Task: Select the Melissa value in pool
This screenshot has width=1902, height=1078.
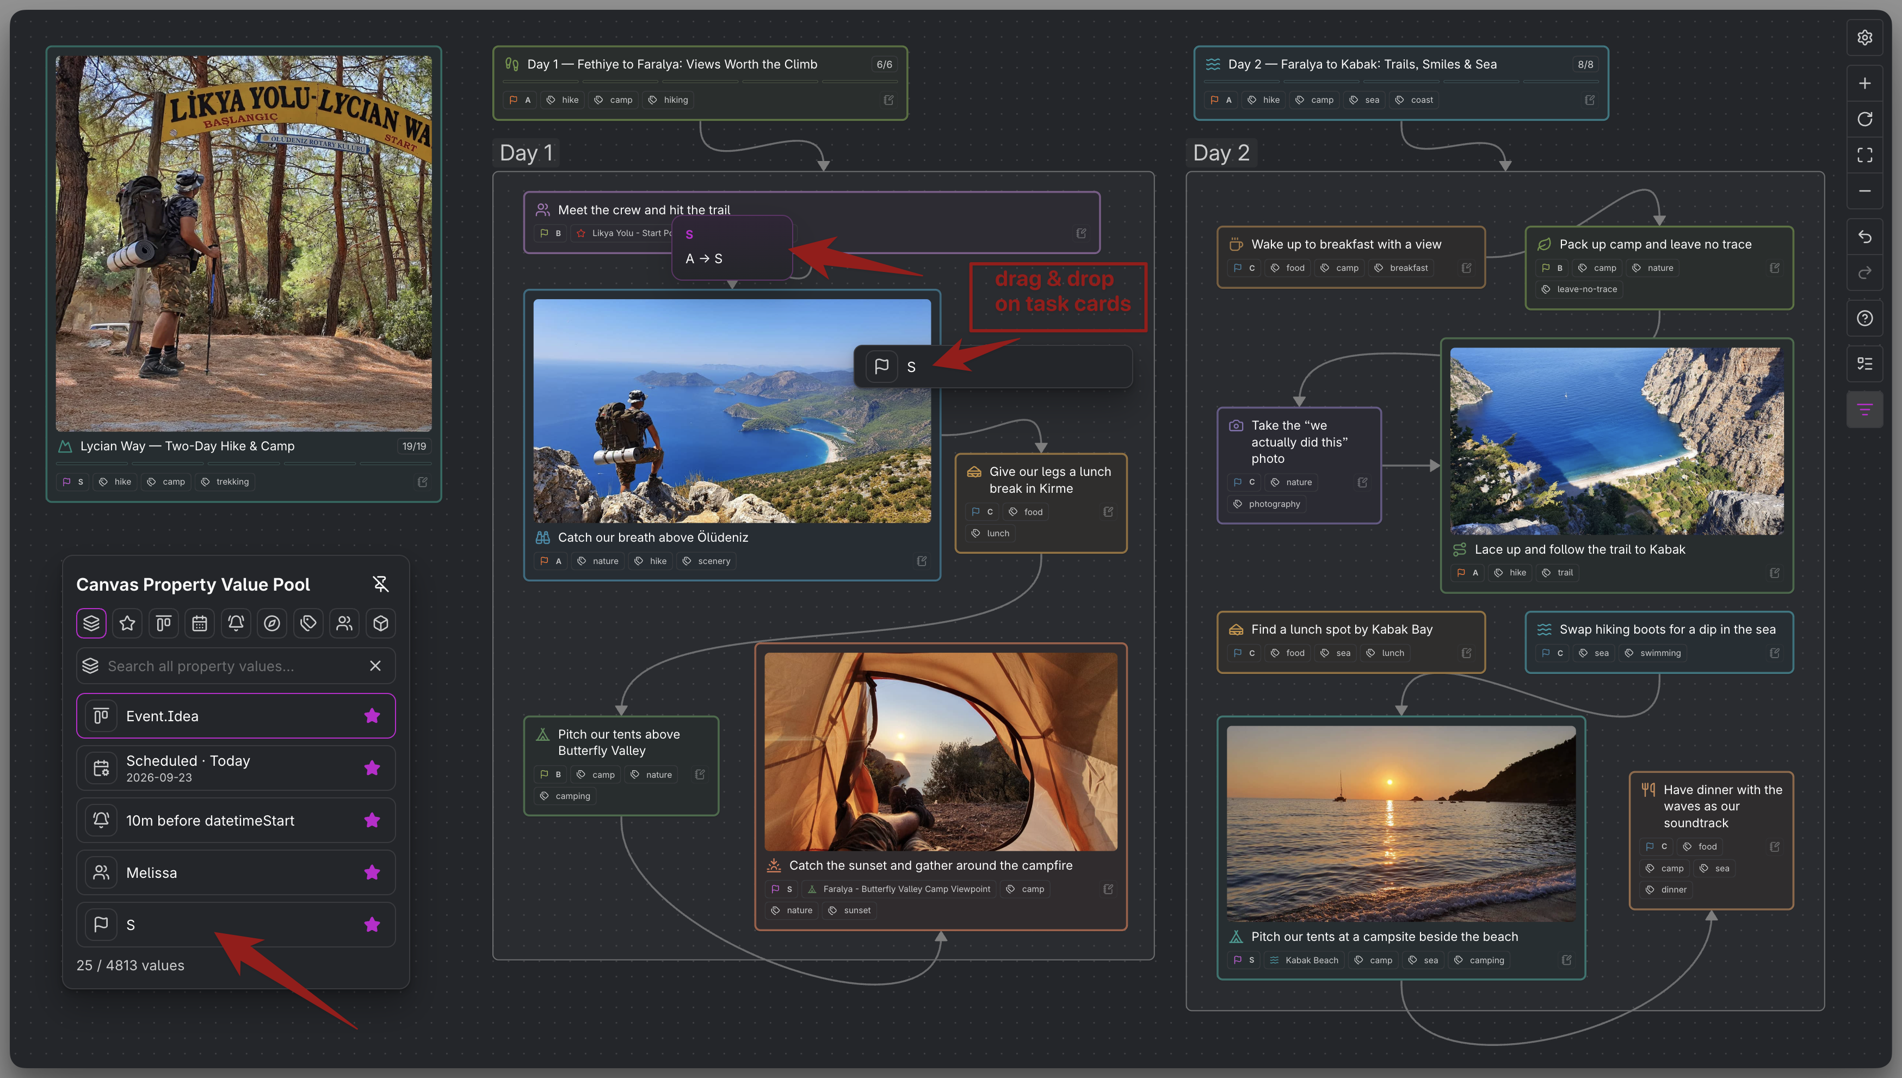Action: pyautogui.click(x=236, y=873)
